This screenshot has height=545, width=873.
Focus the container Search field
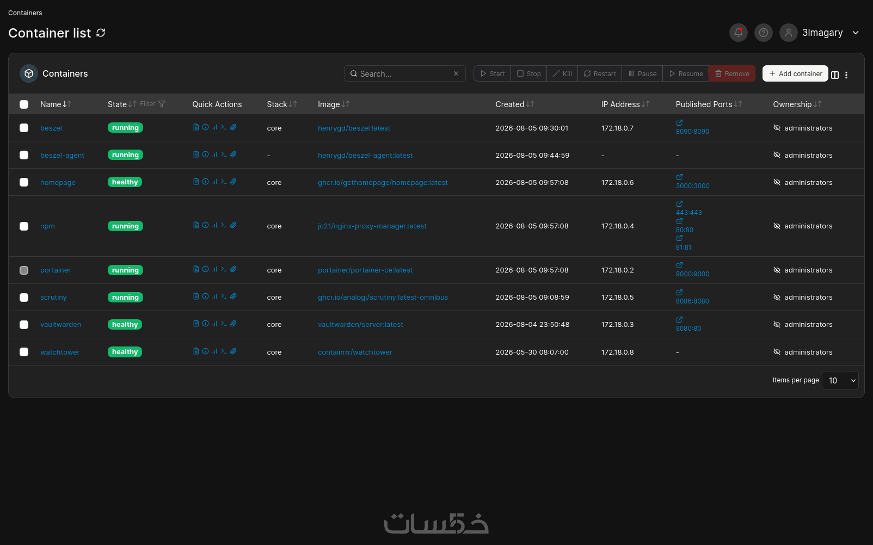click(404, 73)
